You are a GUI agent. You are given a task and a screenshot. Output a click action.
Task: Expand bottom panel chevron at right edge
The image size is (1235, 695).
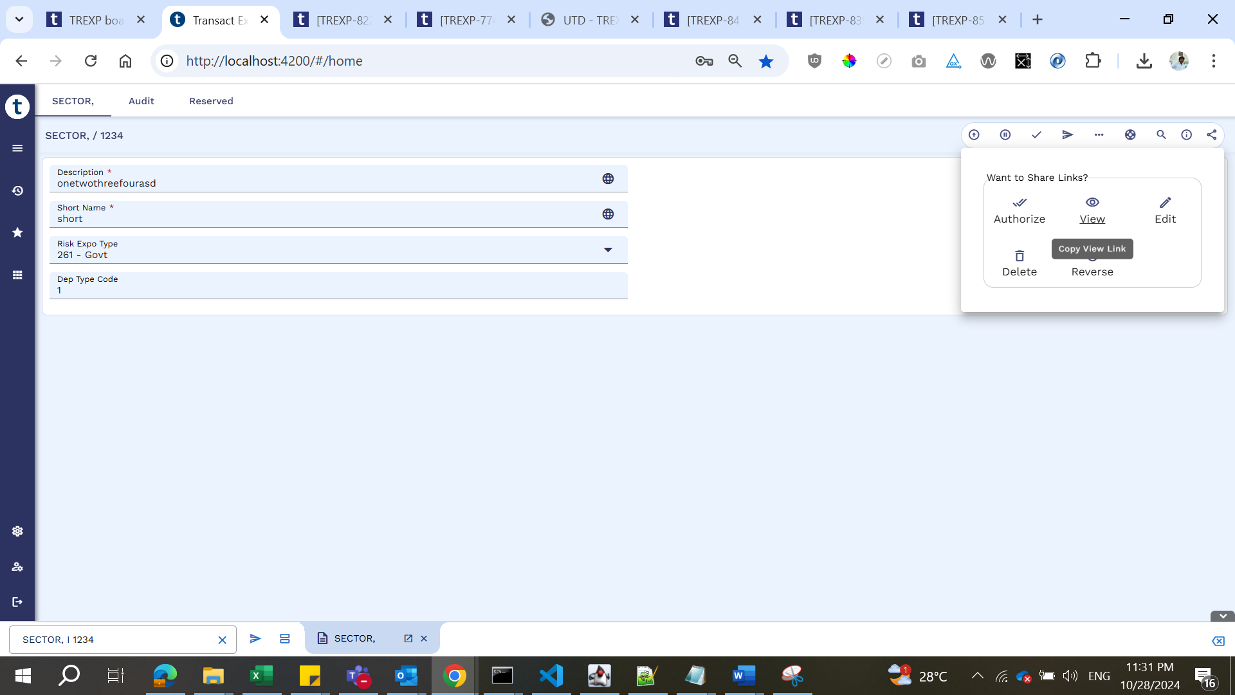1222,616
